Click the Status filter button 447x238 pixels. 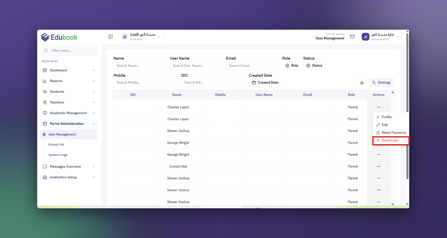[x=314, y=66]
